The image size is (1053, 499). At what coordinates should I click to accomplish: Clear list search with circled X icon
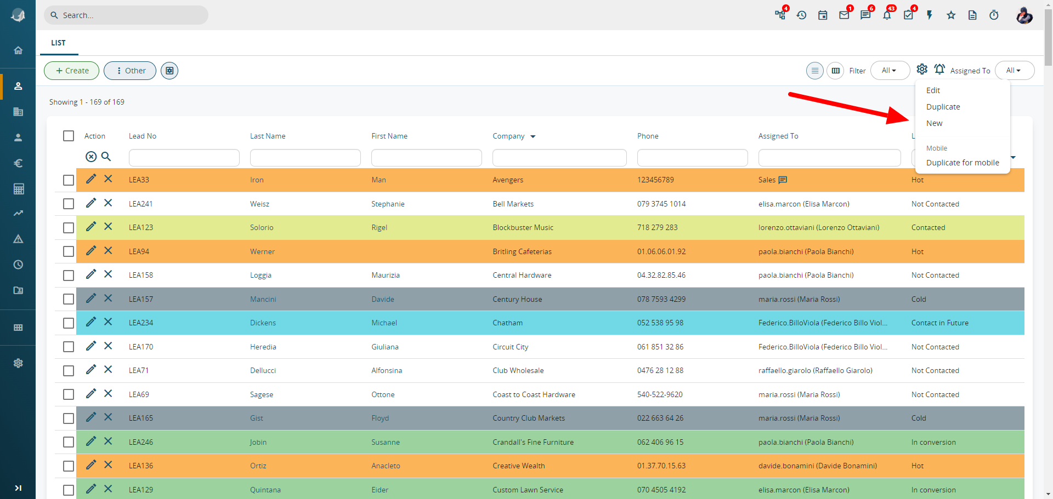91,157
